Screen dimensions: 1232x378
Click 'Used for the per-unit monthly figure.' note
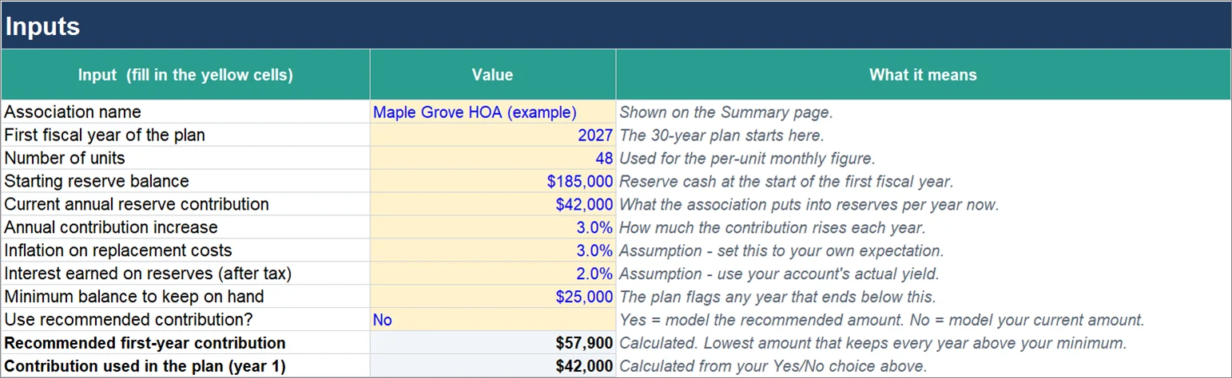748,158
